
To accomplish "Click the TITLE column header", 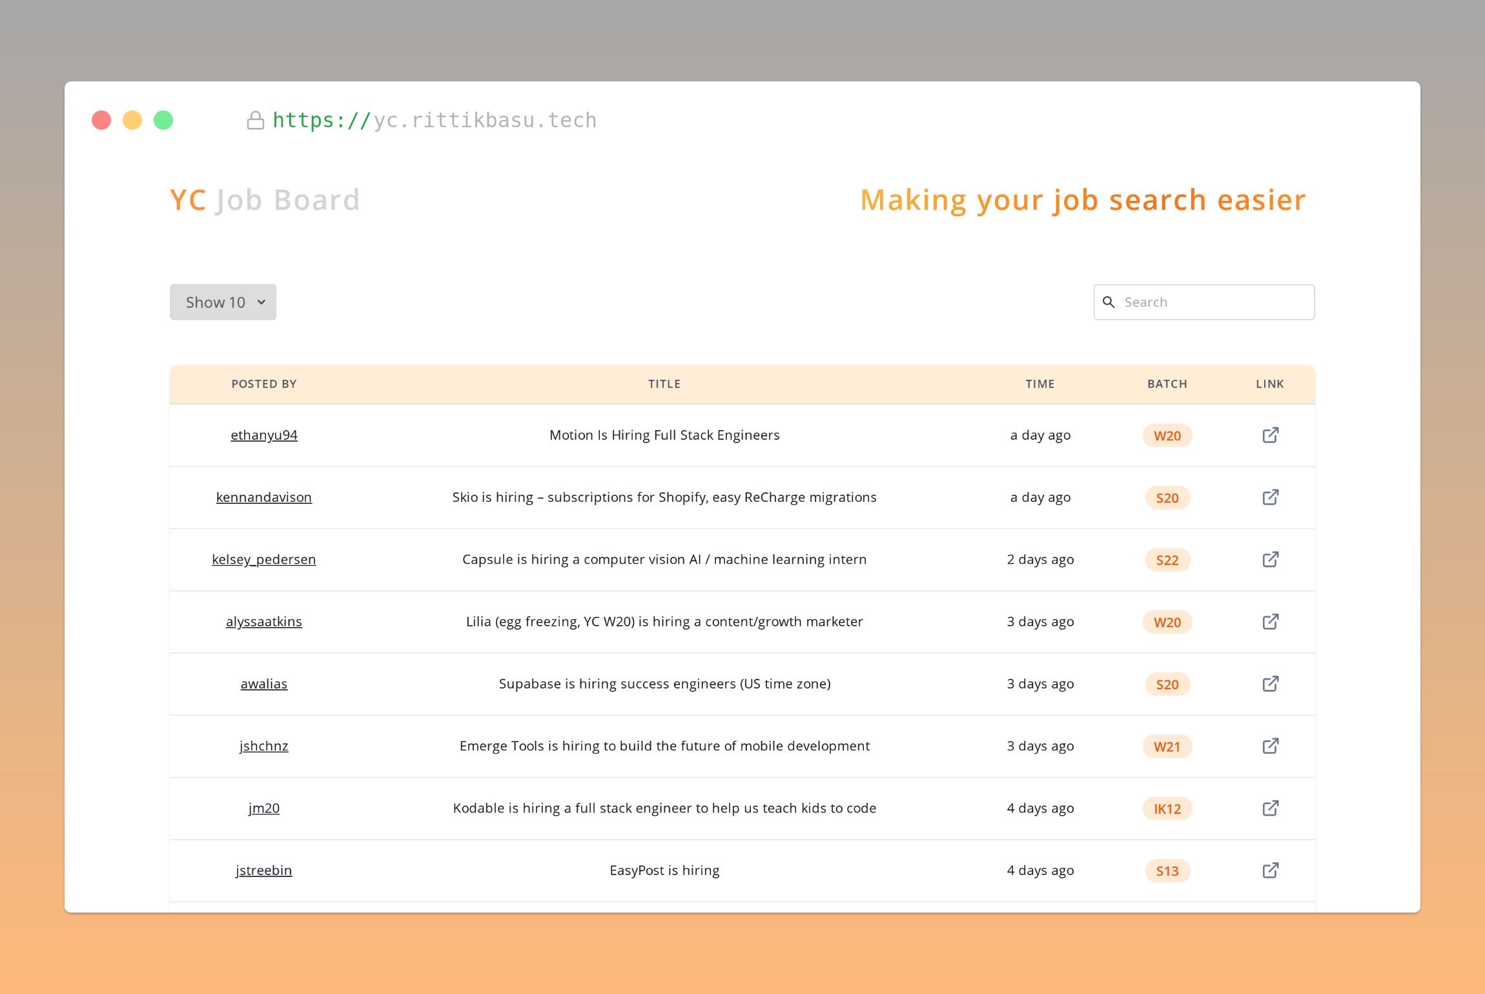I will click(664, 384).
